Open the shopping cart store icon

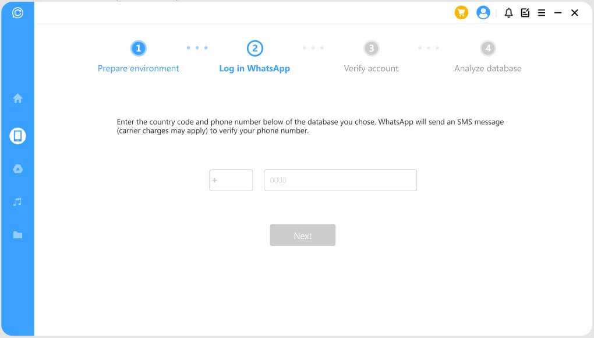coord(461,13)
